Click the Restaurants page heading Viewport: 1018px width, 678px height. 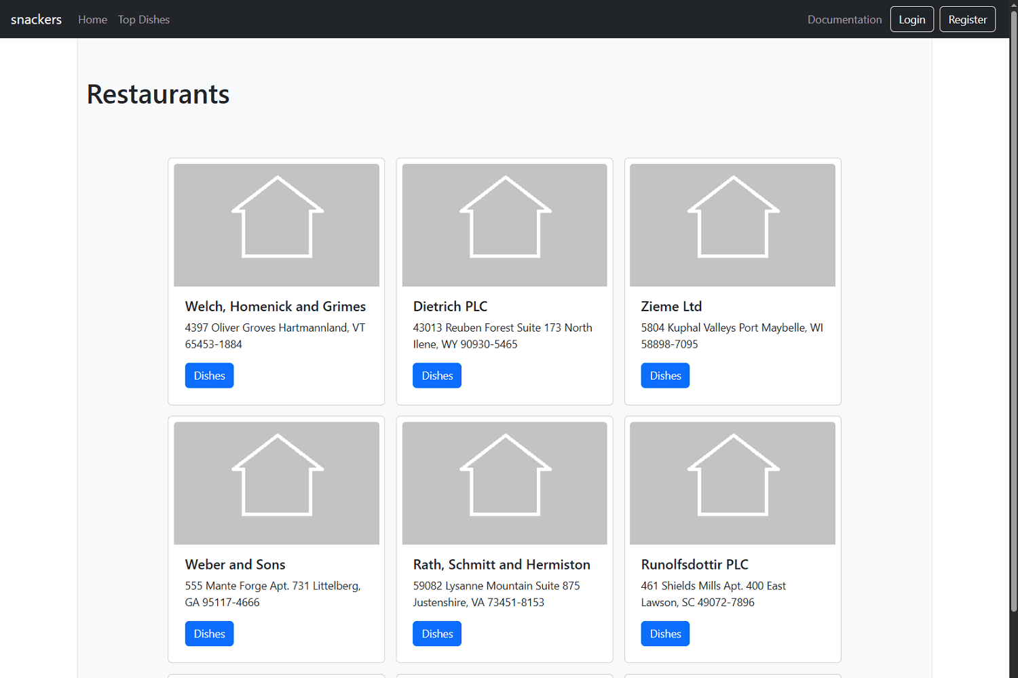(158, 94)
